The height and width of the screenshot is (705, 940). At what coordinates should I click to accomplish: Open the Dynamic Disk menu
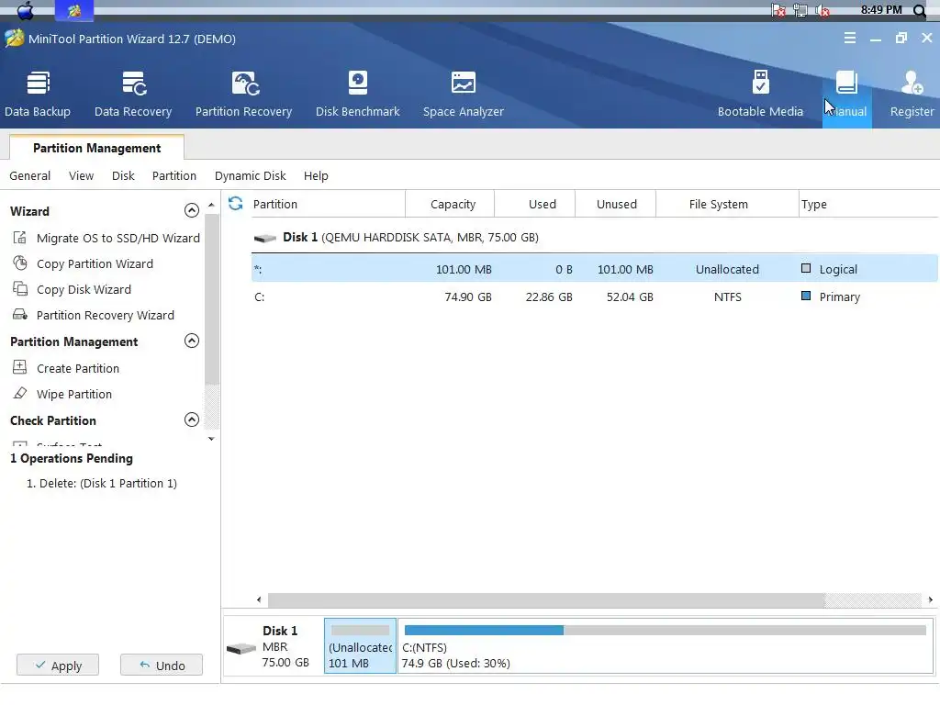point(250,175)
